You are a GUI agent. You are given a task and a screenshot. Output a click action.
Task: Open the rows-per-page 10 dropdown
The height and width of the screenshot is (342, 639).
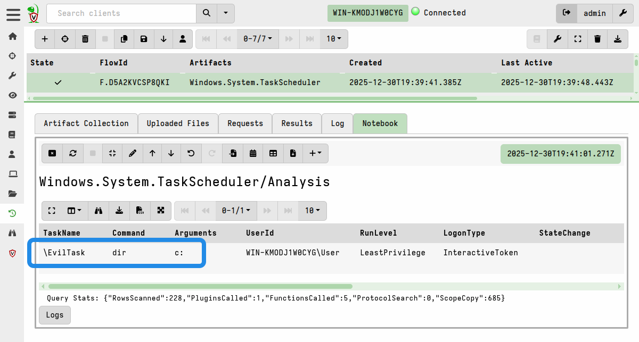click(x=333, y=38)
